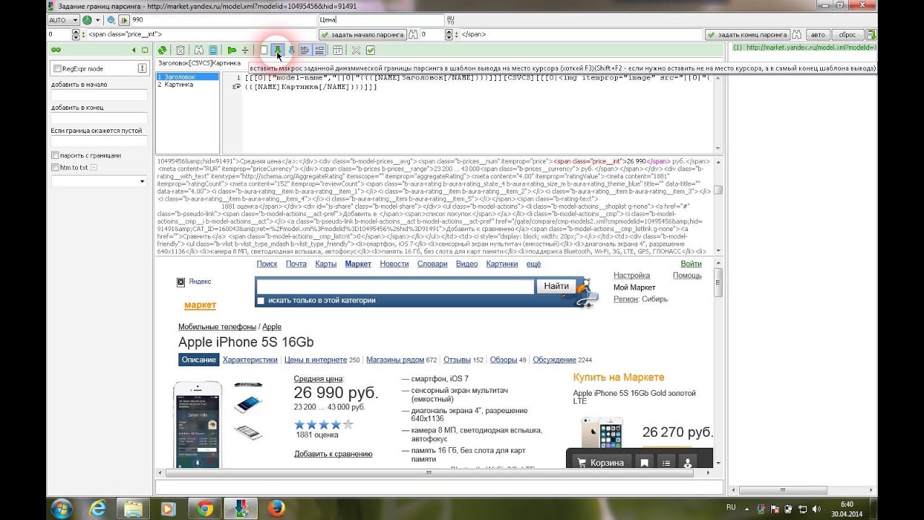Enable the RegExpr mode checkbox
The height and width of the screenshot is (520, 924).
pos(57,69)
